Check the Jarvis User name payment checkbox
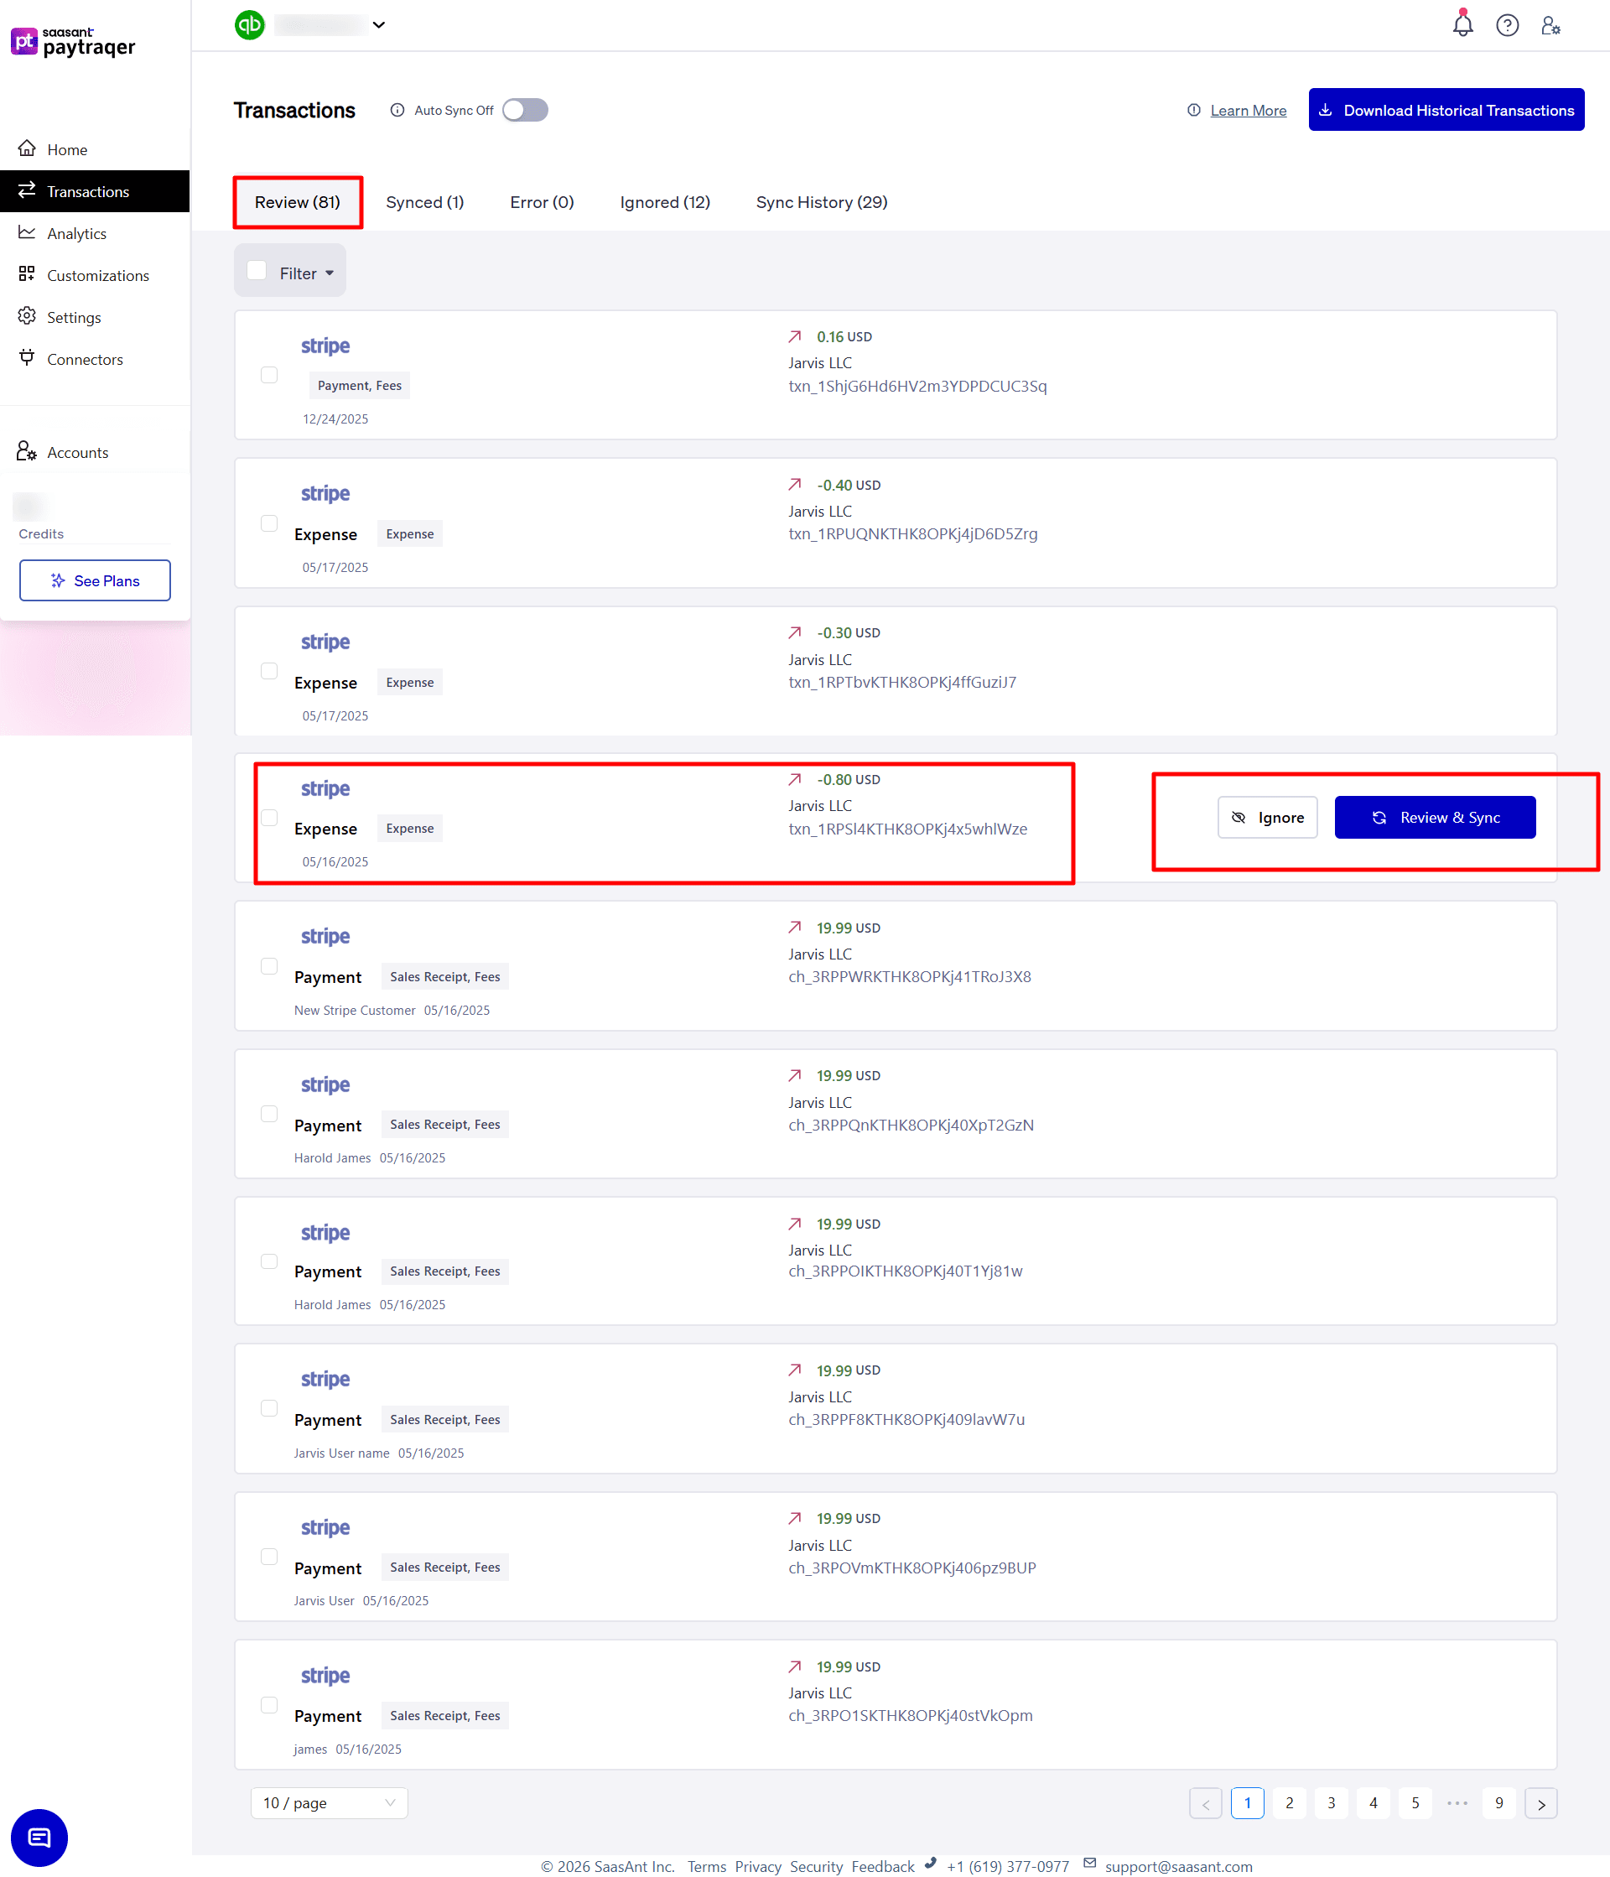Viewport: 1610px width, 1877px height. pos(269,1409)
